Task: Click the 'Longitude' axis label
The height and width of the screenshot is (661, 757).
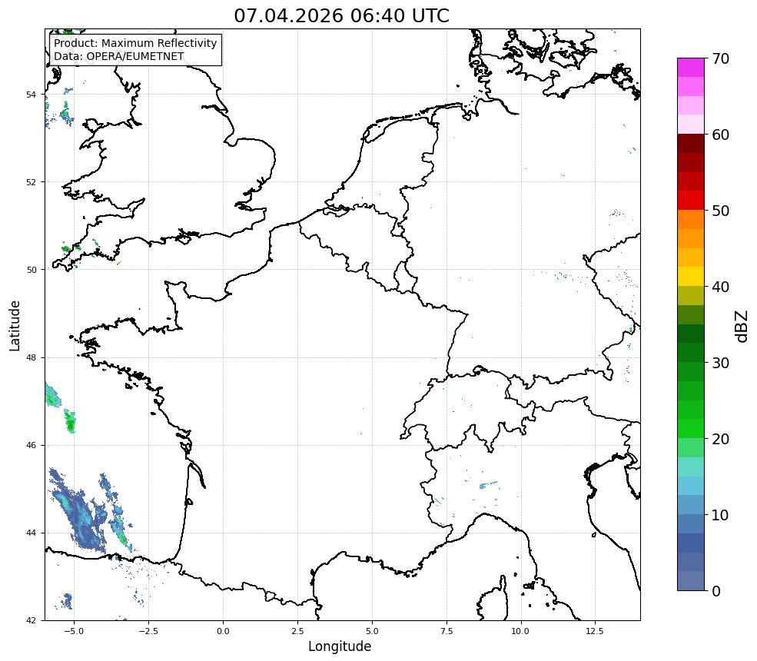Action: click(x=340, y=646)
